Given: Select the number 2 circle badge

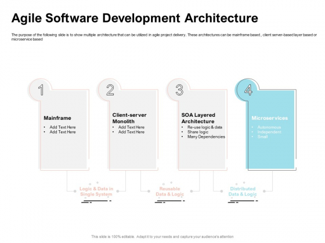Looking at the screenshot, I should point(110,90).
